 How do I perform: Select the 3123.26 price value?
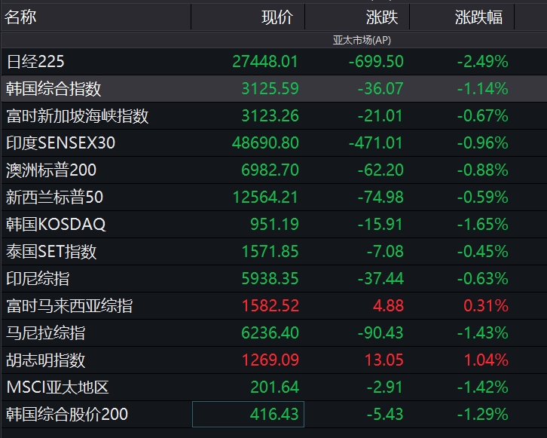point(270,116)
